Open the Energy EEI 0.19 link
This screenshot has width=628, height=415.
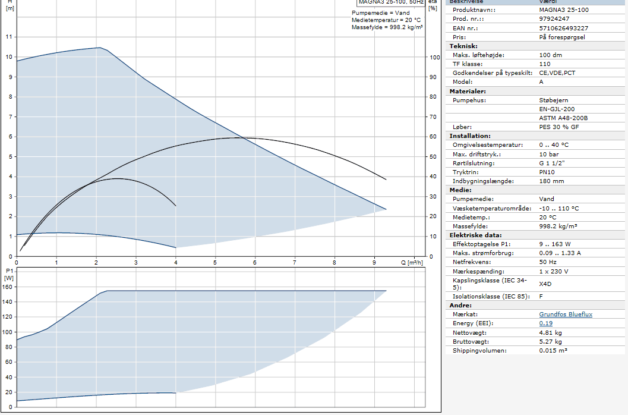545,323
